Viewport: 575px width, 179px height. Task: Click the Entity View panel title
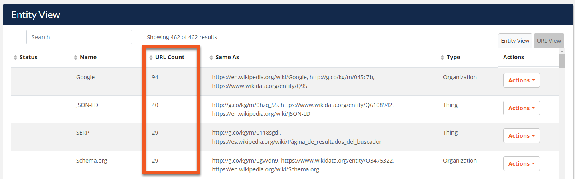point(36,15)
